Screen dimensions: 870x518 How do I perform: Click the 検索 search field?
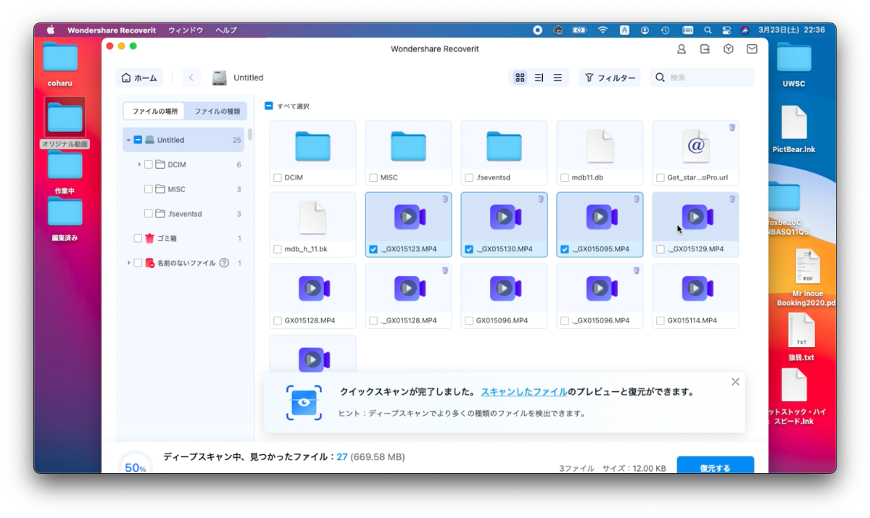tap(702, 78)
